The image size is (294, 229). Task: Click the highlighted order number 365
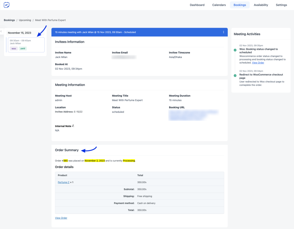pyautogui.click(x=65, y=161)
